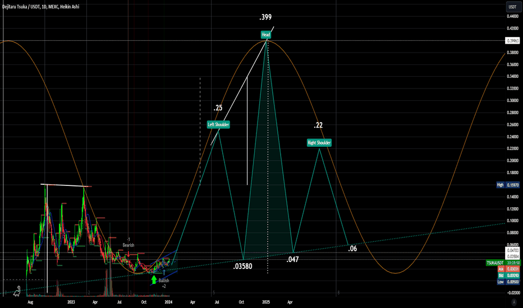
Task: Select the dinosaur sticker drawing on chart
Action: (17, 291)
